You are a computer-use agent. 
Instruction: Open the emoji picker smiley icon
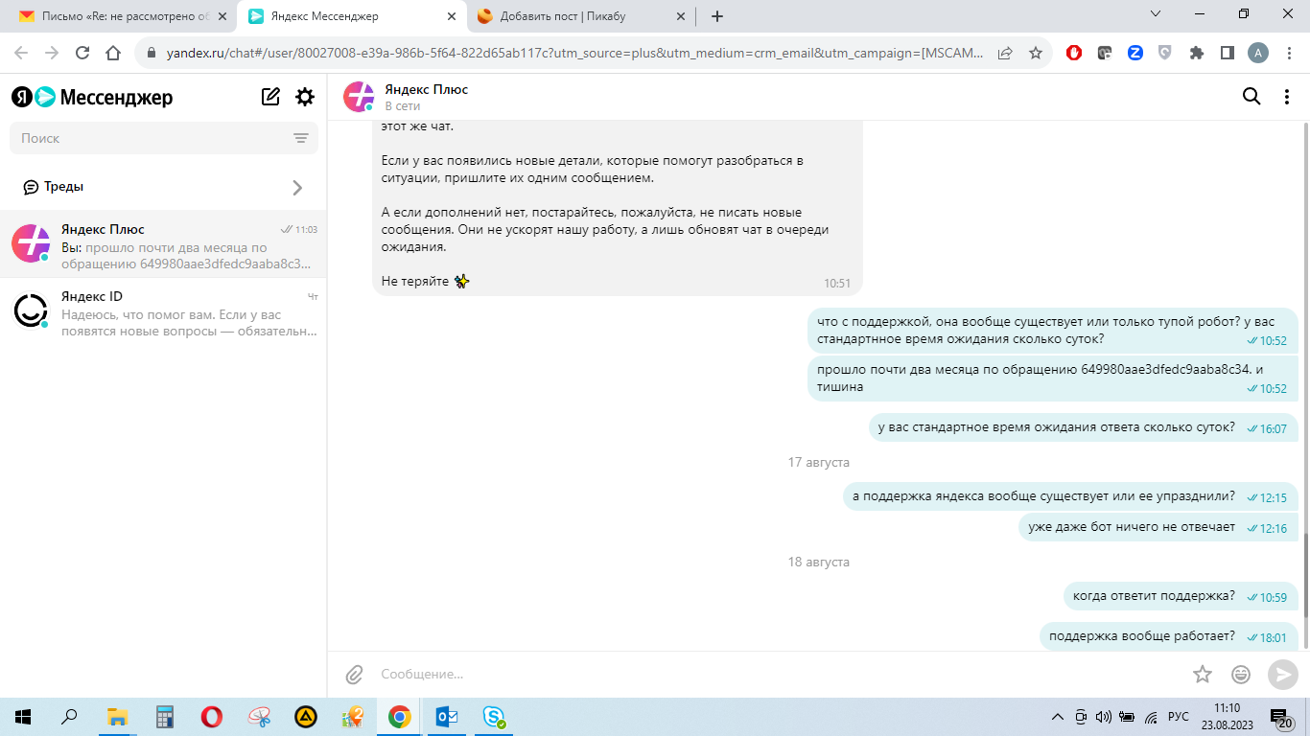coord(1241,675)
